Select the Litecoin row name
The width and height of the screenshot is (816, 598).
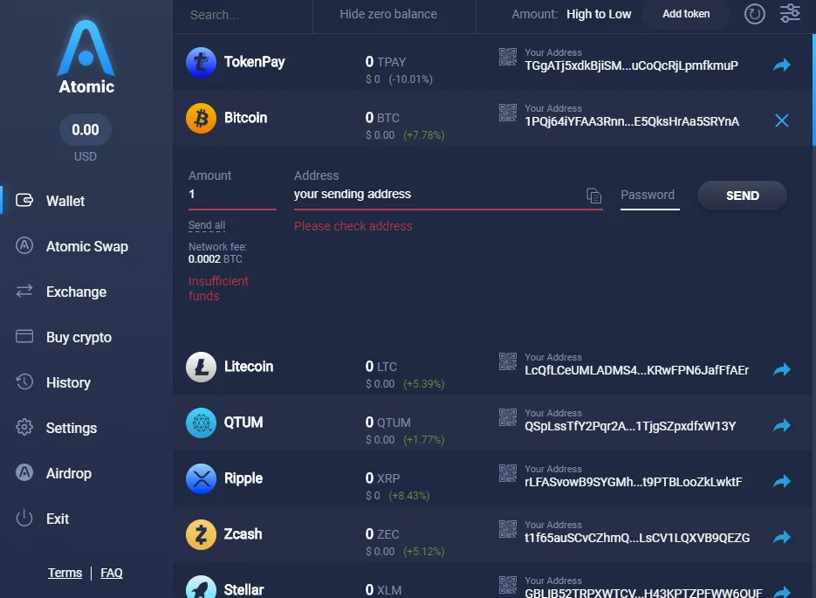(248, 367)
